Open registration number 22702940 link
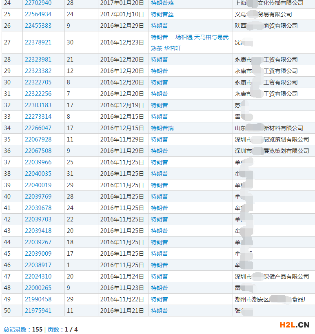Image resolution: width=315 pixels, height=334 pixels. pos(38,3)
